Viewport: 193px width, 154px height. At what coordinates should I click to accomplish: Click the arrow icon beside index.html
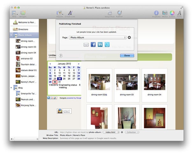(122, 132)
